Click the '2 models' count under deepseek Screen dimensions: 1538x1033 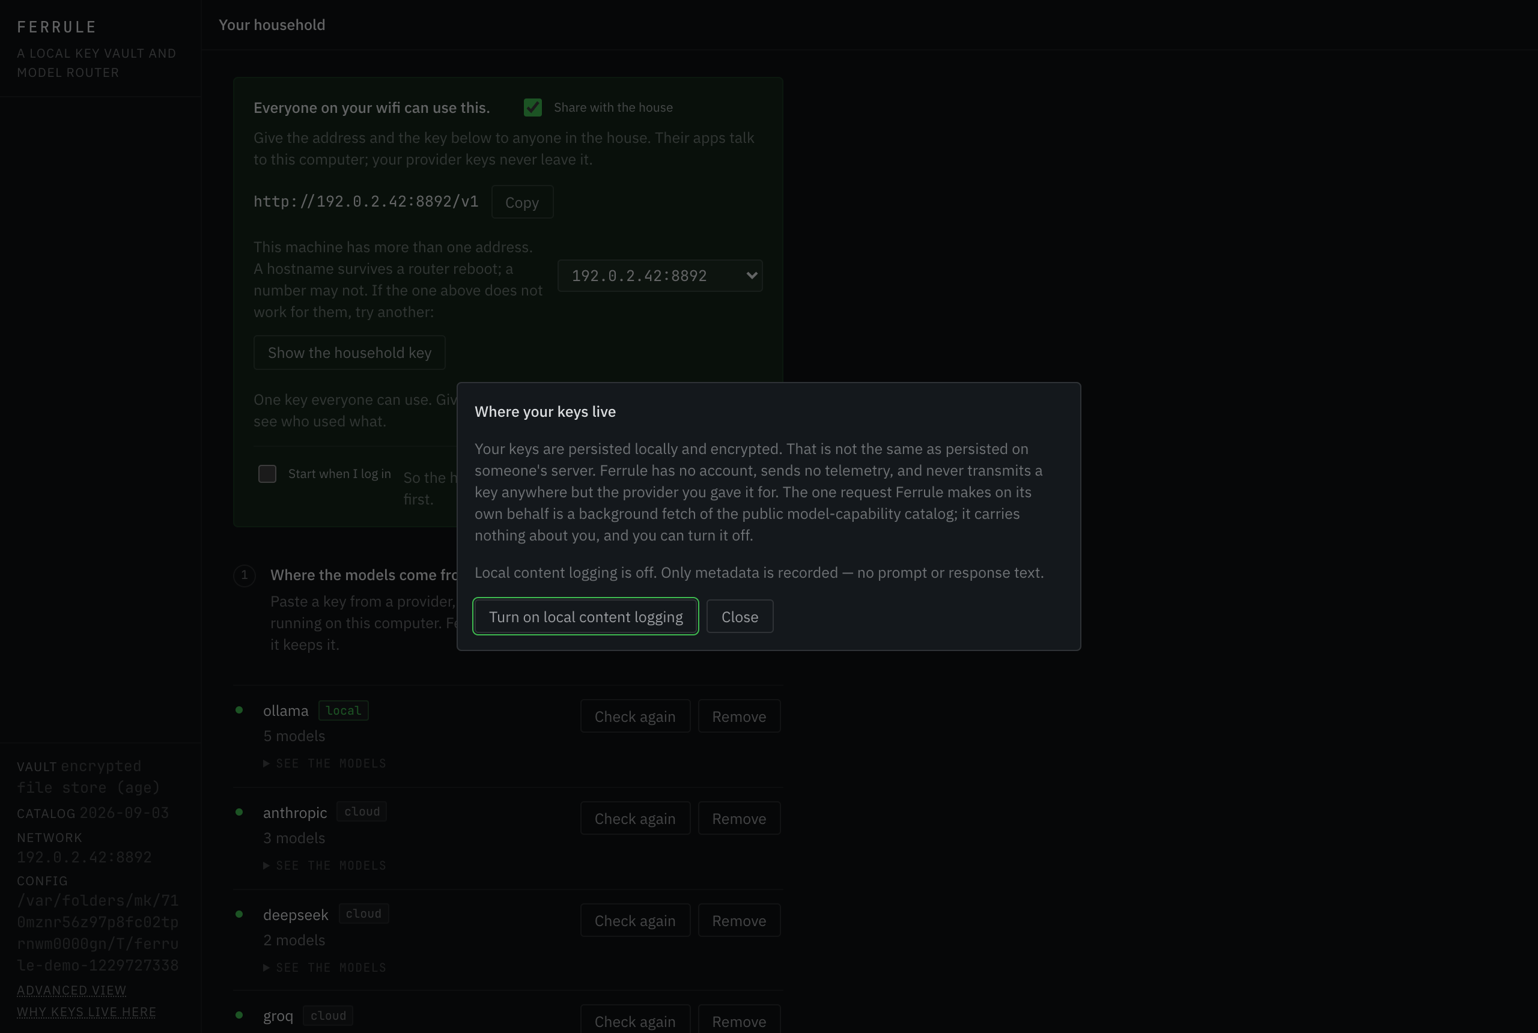coord(294,940)
